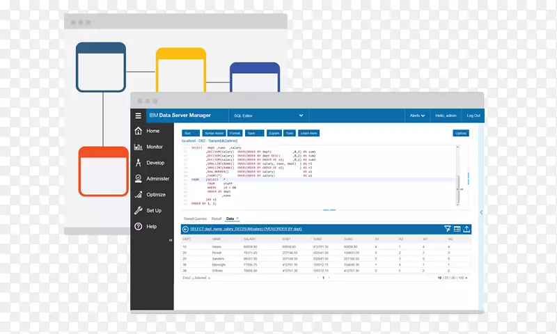
Task: Click the Administer icon in sidebar
Action: click(139, 179)
